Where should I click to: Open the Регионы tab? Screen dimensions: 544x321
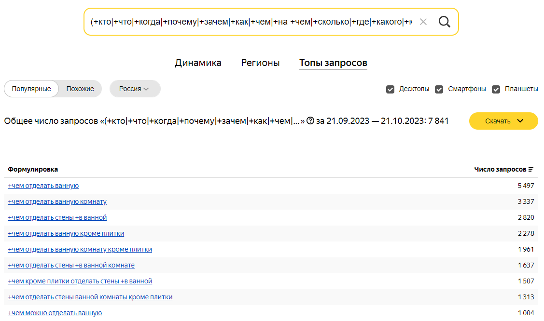(x=260, y=63)
